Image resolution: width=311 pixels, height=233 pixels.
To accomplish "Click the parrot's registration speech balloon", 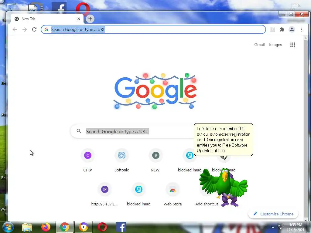I will [223, 140].
